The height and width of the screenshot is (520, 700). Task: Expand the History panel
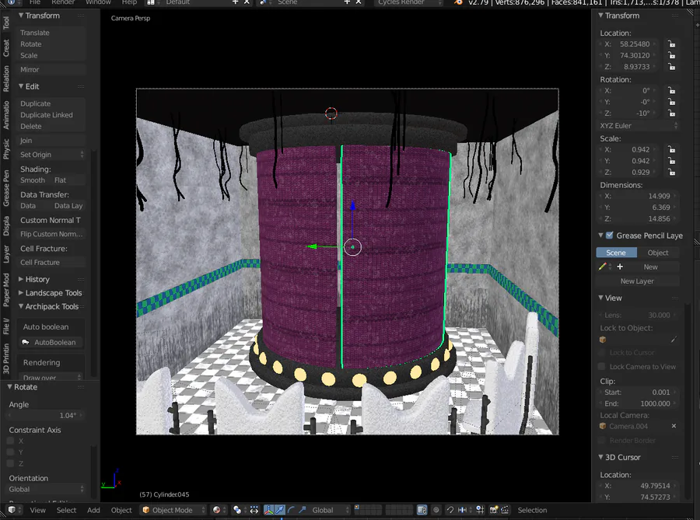tap(21, 279)
